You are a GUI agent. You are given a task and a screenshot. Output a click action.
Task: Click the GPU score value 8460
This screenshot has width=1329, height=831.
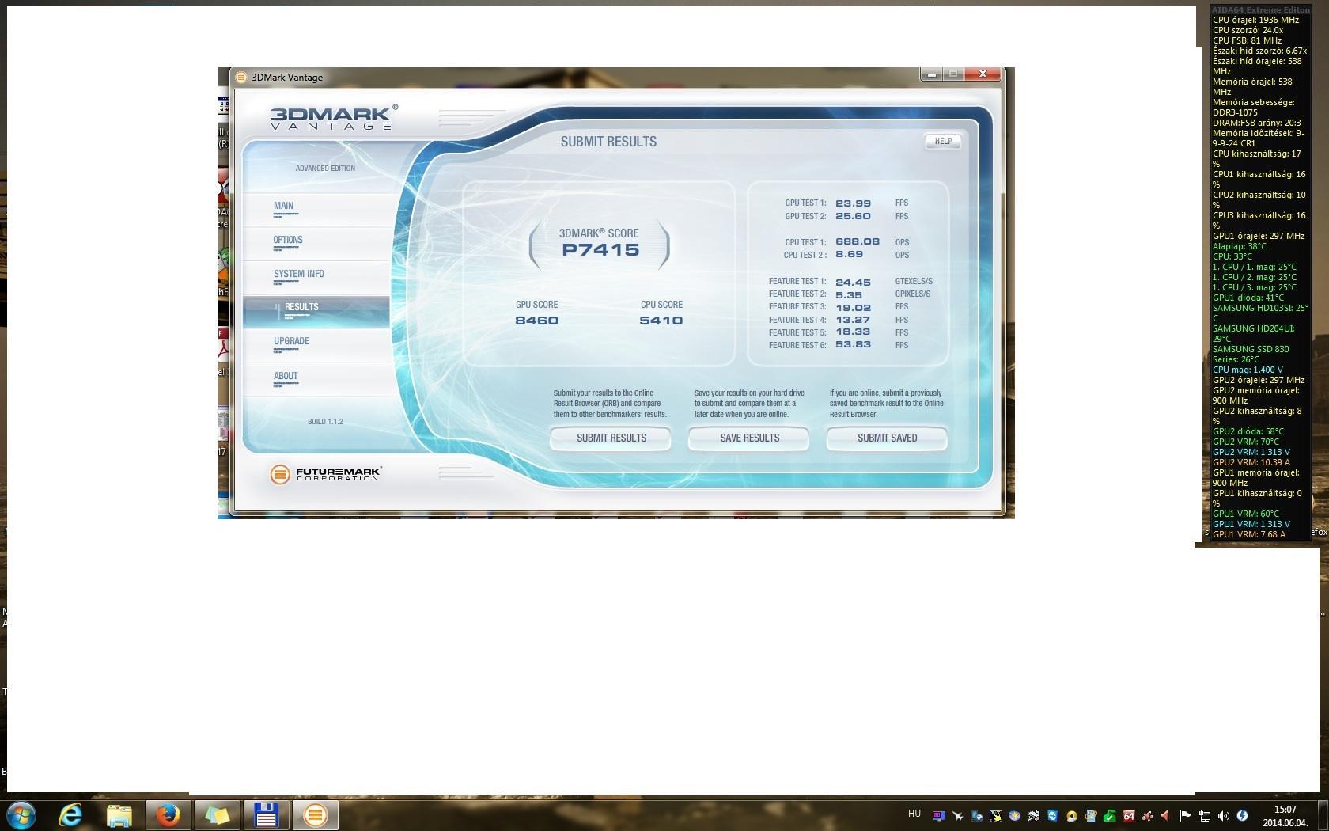click(536, 321)
